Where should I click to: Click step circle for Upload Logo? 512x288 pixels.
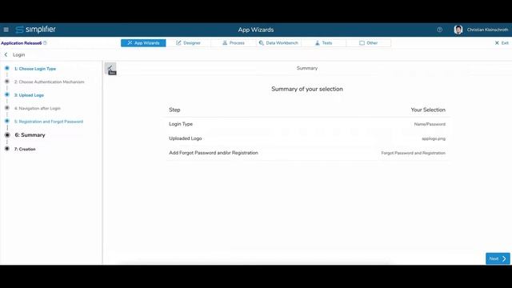(7, 94)
